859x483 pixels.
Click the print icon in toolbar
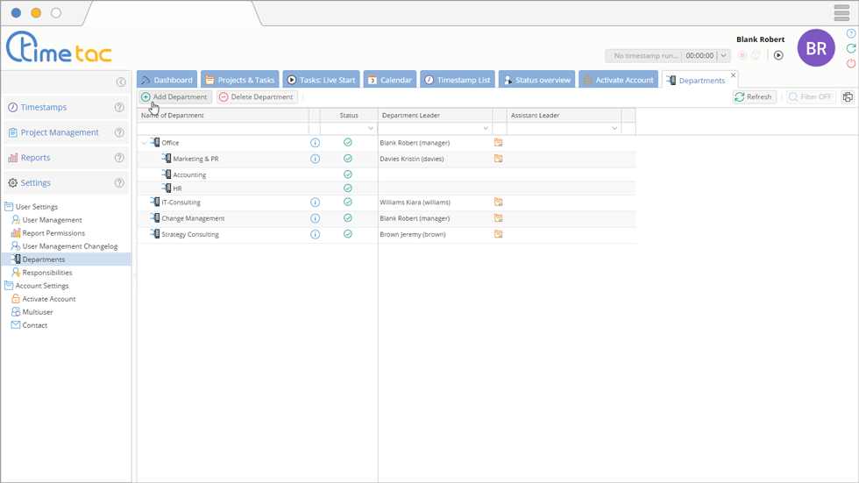(x=848, y=97)
